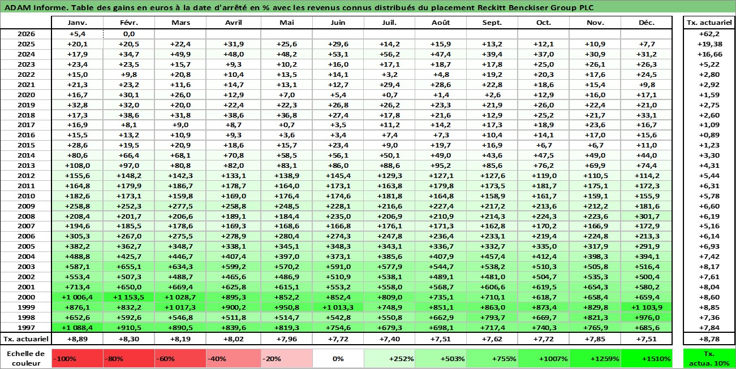Click the '+1 017,3' cell for Mars 1999
This screenshot has width=736, height=369.
click(x=180, y=307)
